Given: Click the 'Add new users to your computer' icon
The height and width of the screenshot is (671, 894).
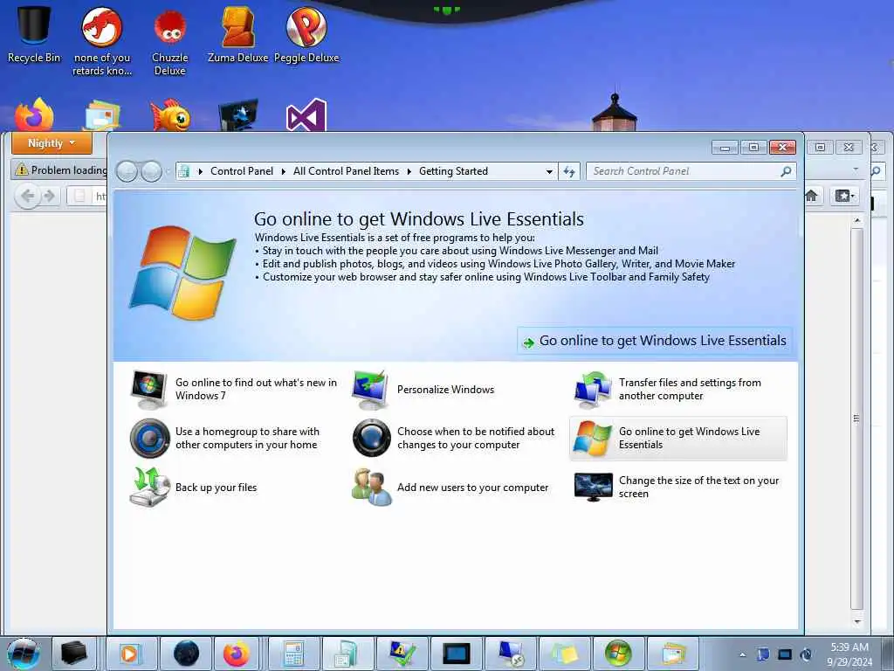Looking at the screenshot, I should coord(372,488).
